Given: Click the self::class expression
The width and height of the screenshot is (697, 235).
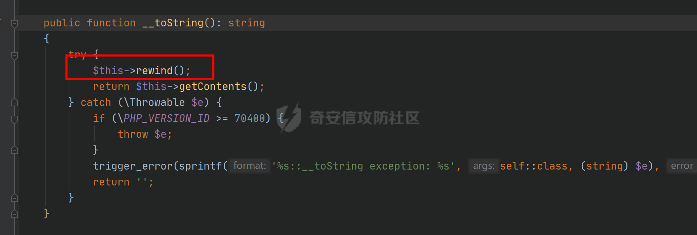Looking at the screenshot, I should coord(534,166).
